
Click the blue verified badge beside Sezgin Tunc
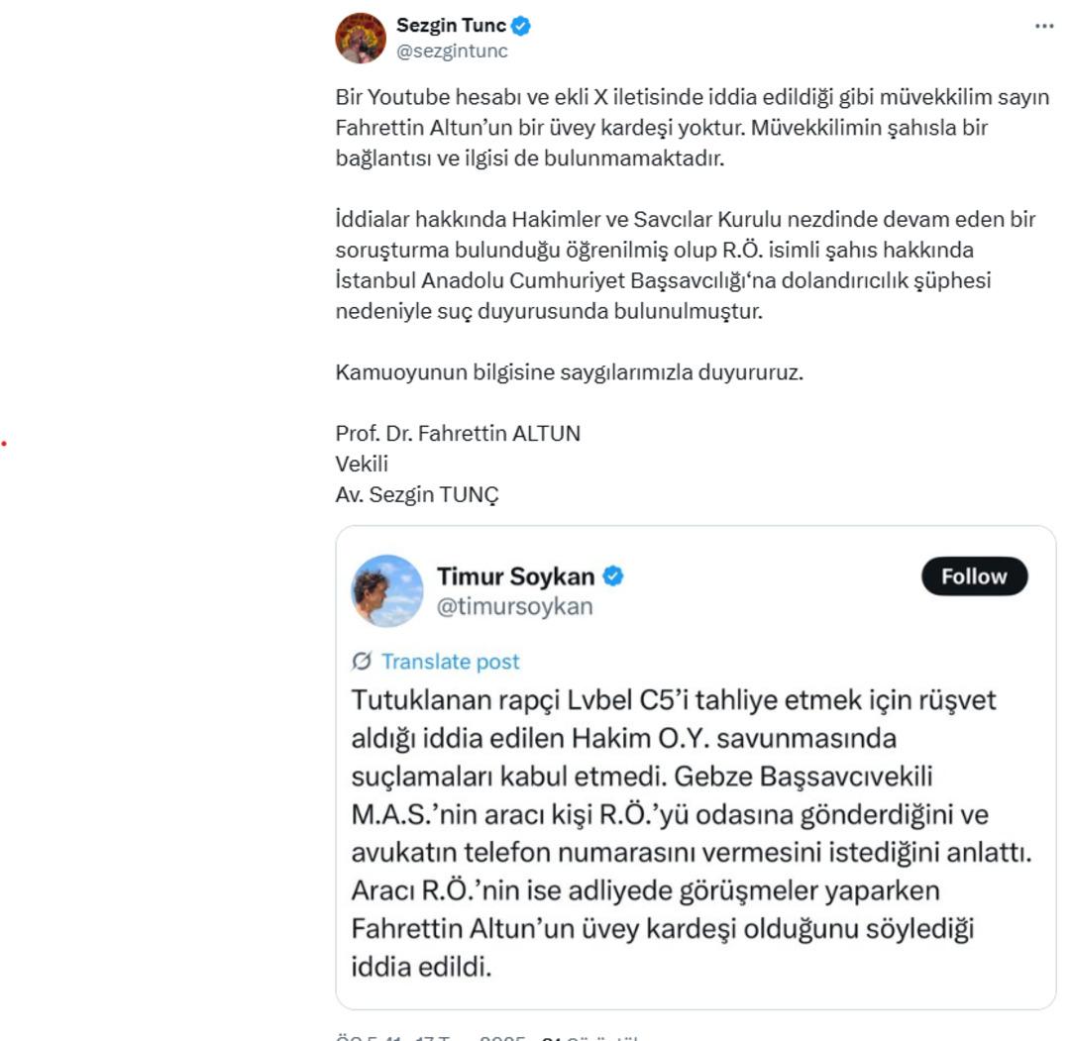(x=521, y=26)
